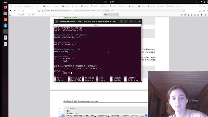Click Help shortcut in nano footer
Image resolution: width=208 pixels, height=117 pixels.
(x=58, y=78)
